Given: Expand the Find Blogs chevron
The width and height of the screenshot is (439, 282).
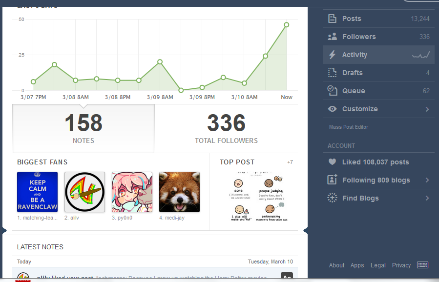Looking at the screenshot, I should pyautogui.click(x=427, y=198).
